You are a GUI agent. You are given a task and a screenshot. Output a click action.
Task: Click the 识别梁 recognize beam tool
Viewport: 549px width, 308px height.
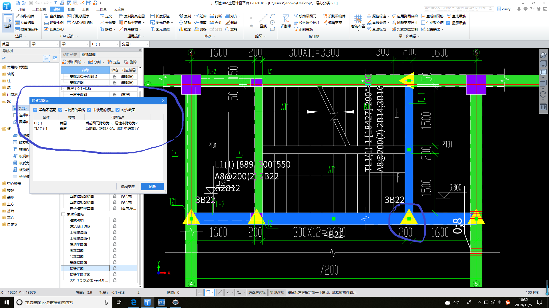[286, 21]
